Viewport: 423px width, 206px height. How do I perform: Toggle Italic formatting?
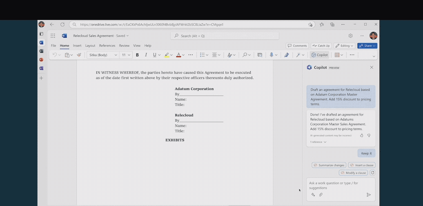[x=145, y=55]
